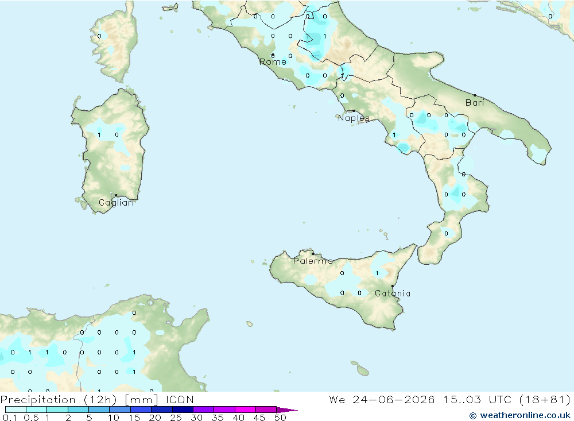Select the 0.5–1 mm legend color swatch
The image size is (574, 421).
(37, 410)
